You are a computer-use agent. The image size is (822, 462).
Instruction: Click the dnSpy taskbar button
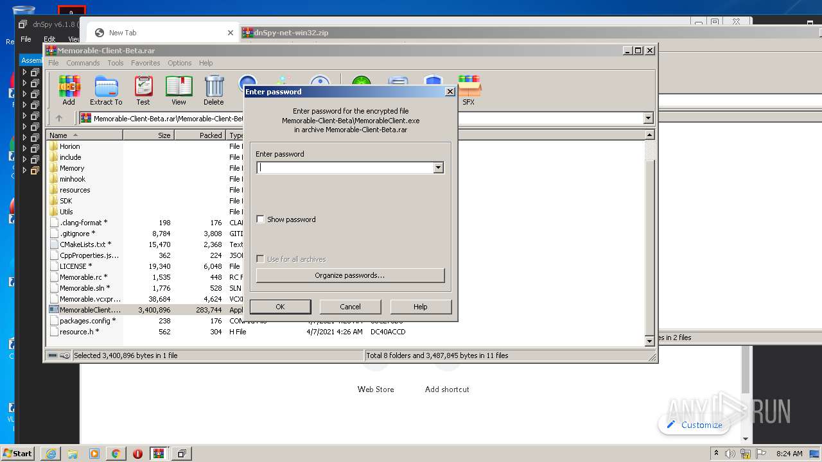tap(182, 453)
